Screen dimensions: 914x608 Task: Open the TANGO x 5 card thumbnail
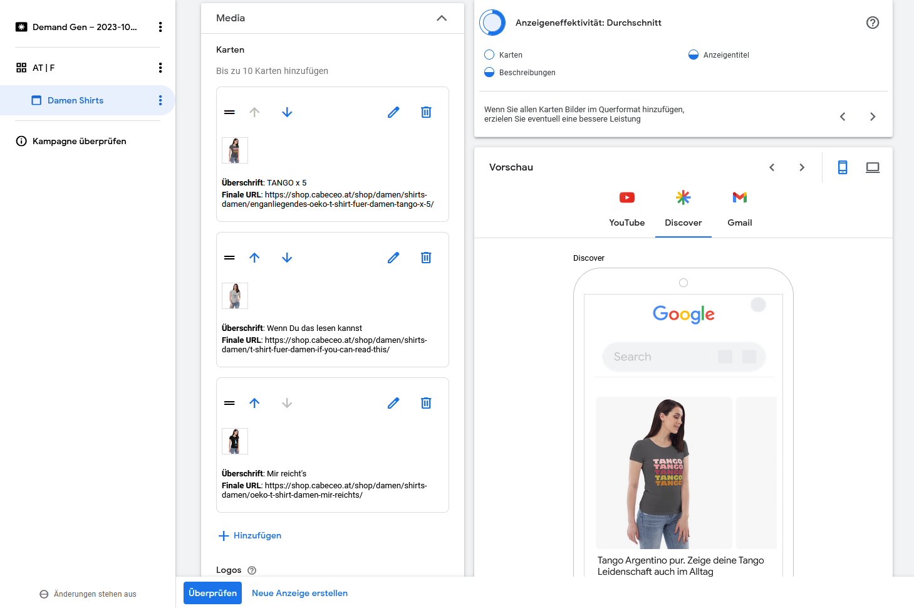[235, 150]
